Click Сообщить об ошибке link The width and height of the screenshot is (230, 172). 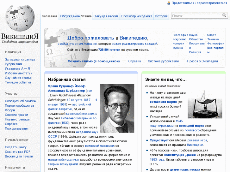tap(20, 101)
